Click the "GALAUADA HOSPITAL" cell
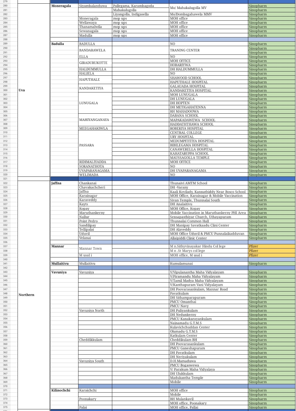 (x=209, y=86)
